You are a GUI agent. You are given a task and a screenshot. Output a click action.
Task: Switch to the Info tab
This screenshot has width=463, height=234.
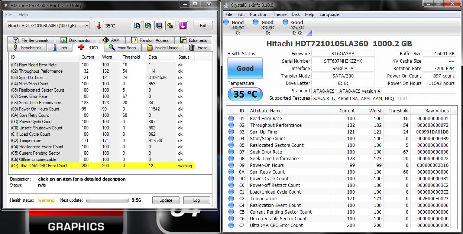[60, 48]
